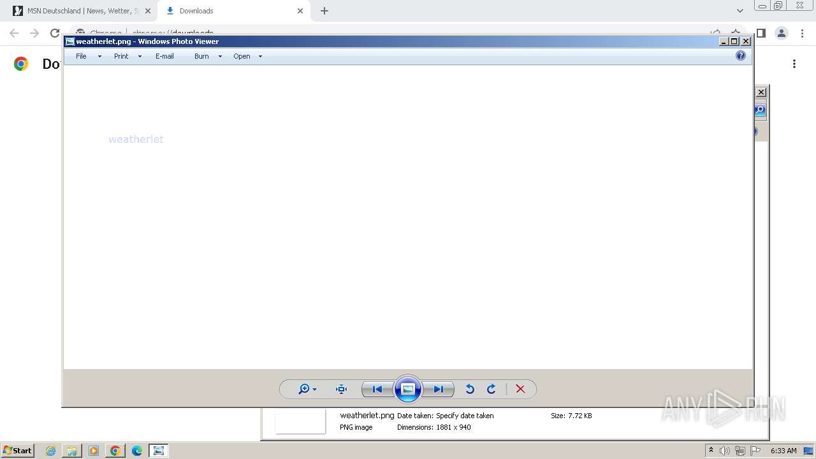Click E-mail in Photo Viewer toolbar
Screen dimensions: 816x459
point(164,56)
